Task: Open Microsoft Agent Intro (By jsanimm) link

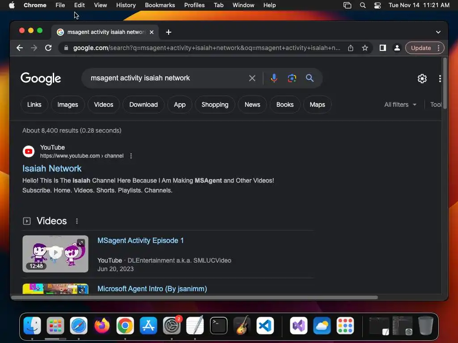Action: tap(152, 289)
